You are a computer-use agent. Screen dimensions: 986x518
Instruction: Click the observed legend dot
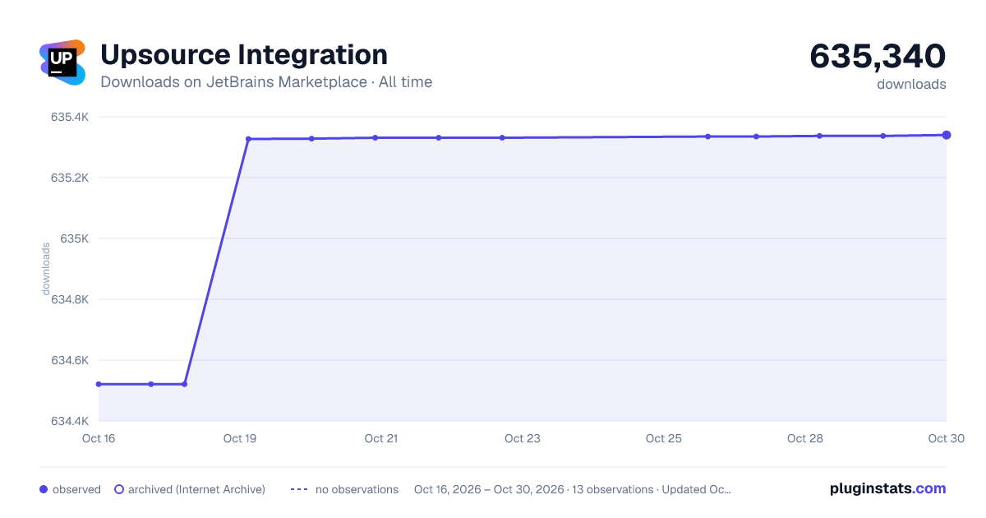click(44, 489)
